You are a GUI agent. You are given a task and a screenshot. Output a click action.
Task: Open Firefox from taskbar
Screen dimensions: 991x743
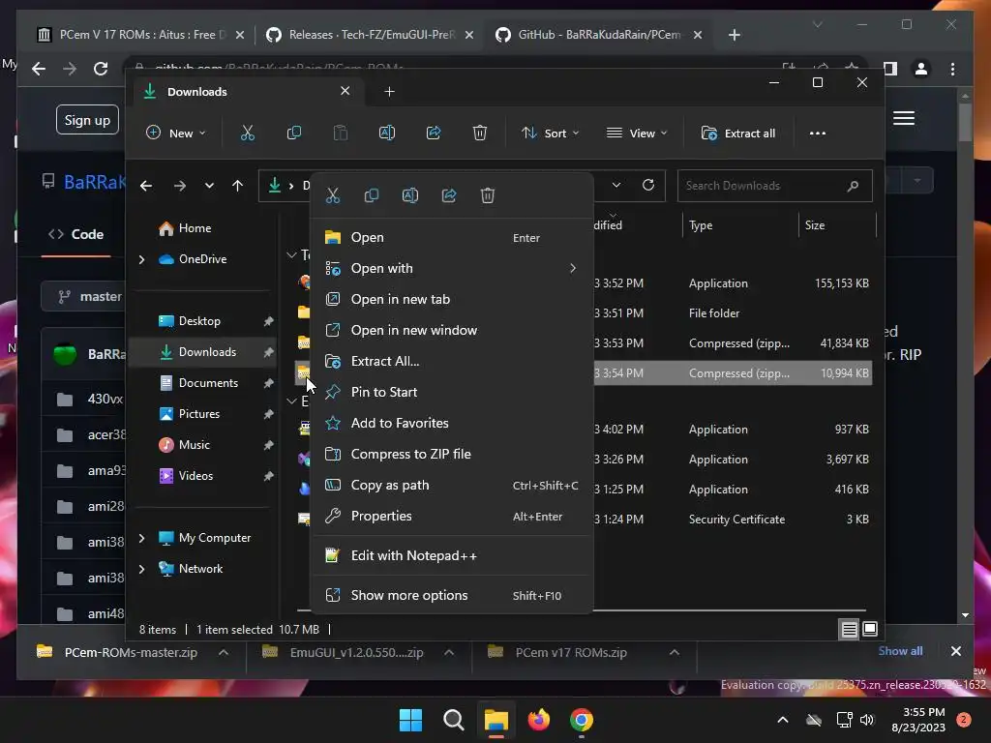pos(538,720)
